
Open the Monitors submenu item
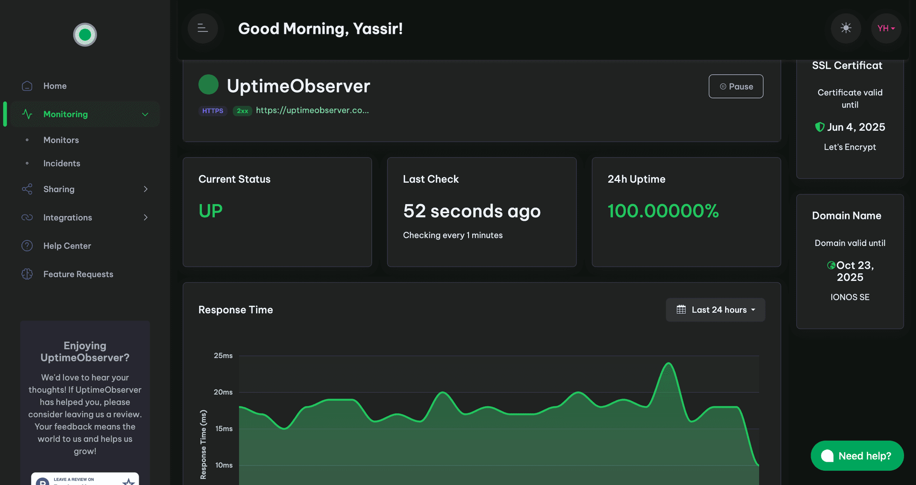[61, 140]
